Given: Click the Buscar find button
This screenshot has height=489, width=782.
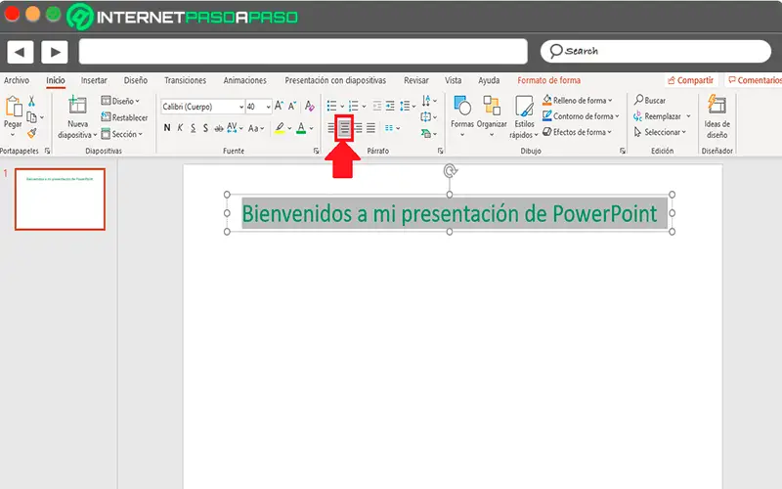Looking at the screenshot, I should 650,101.
